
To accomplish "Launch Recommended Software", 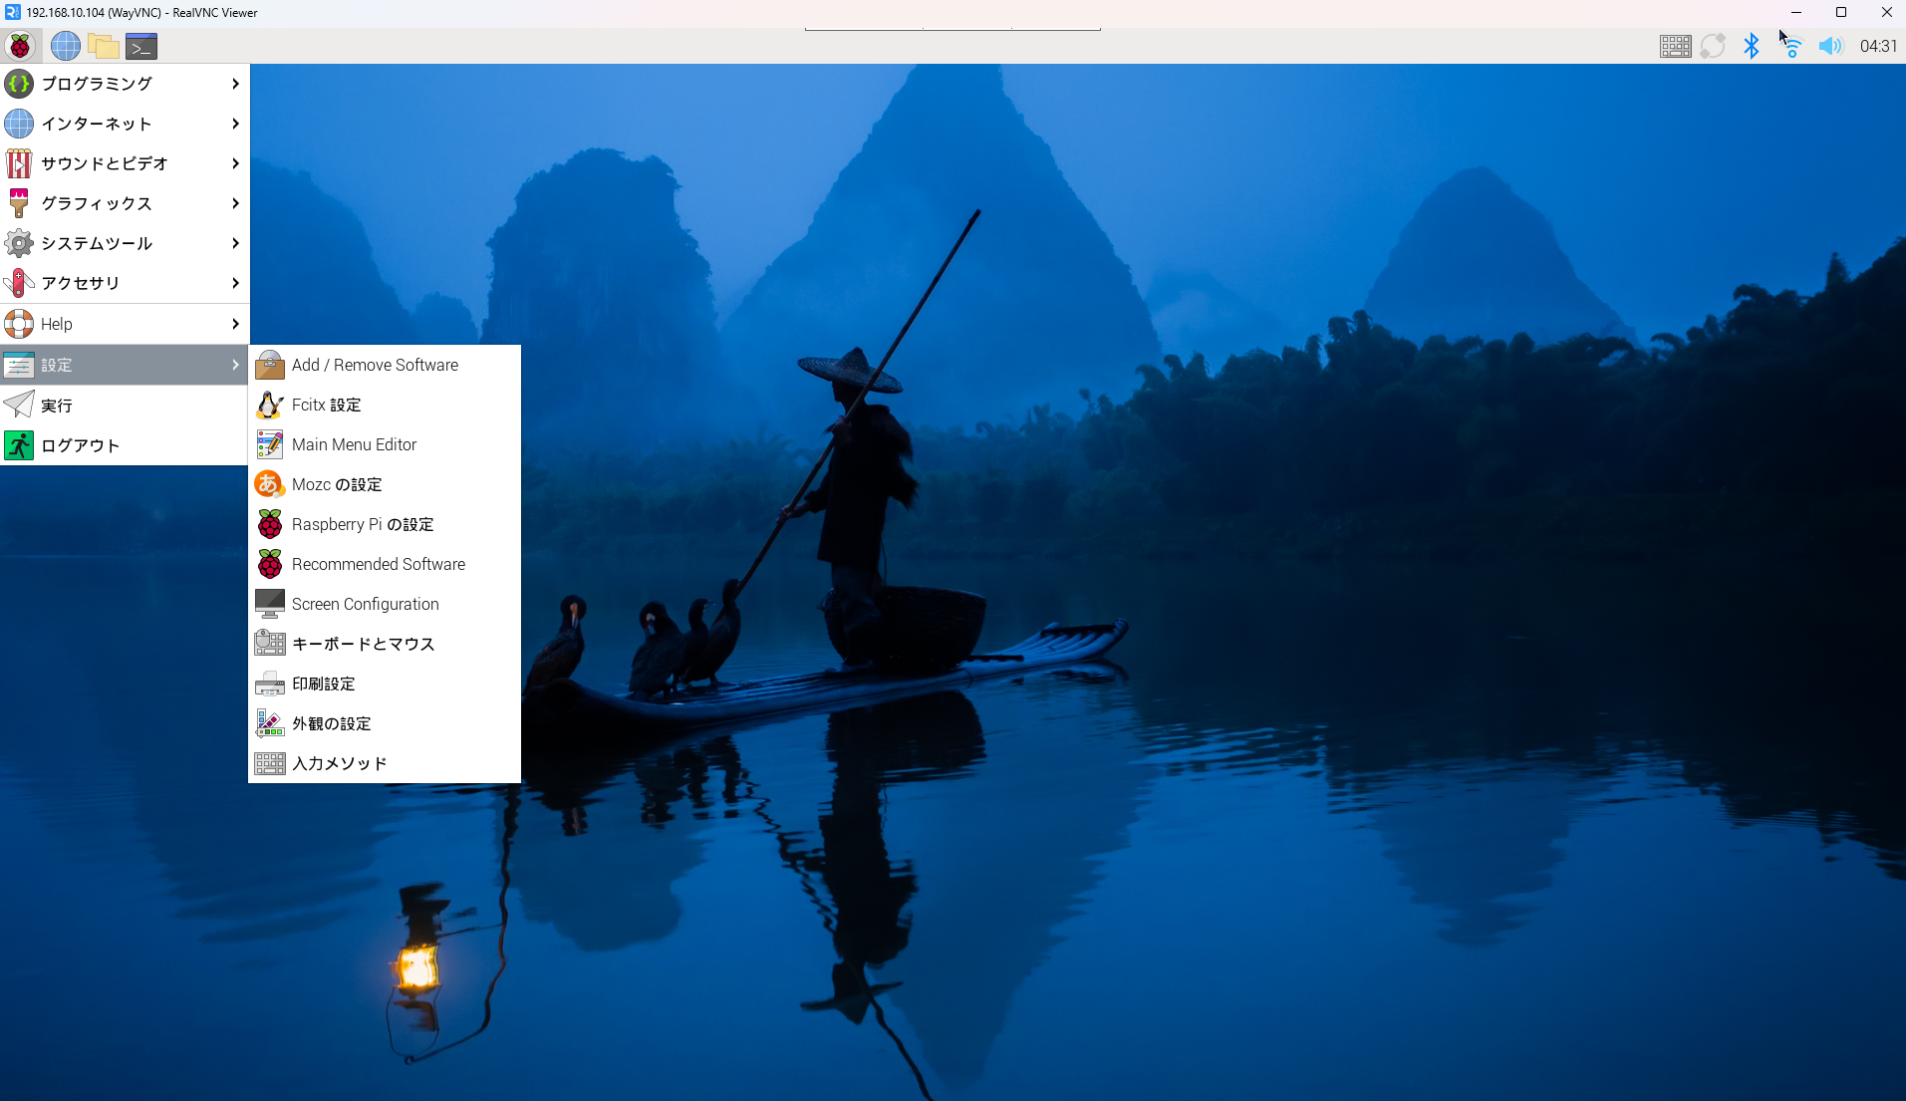I will pyautogui.click(x=385, y=564).
